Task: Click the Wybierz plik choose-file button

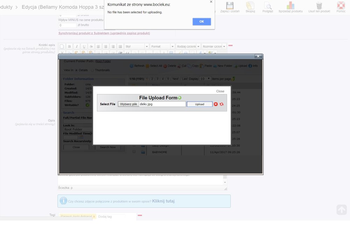Action: [128, 104]
